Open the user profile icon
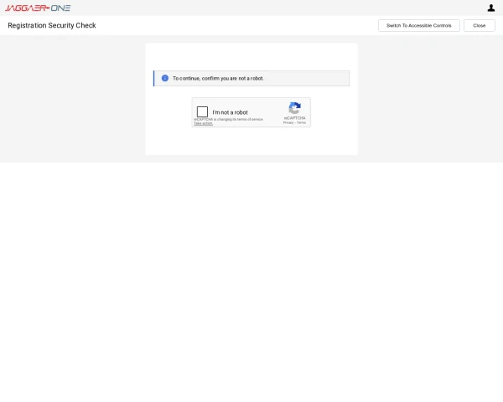 [490, 8]
